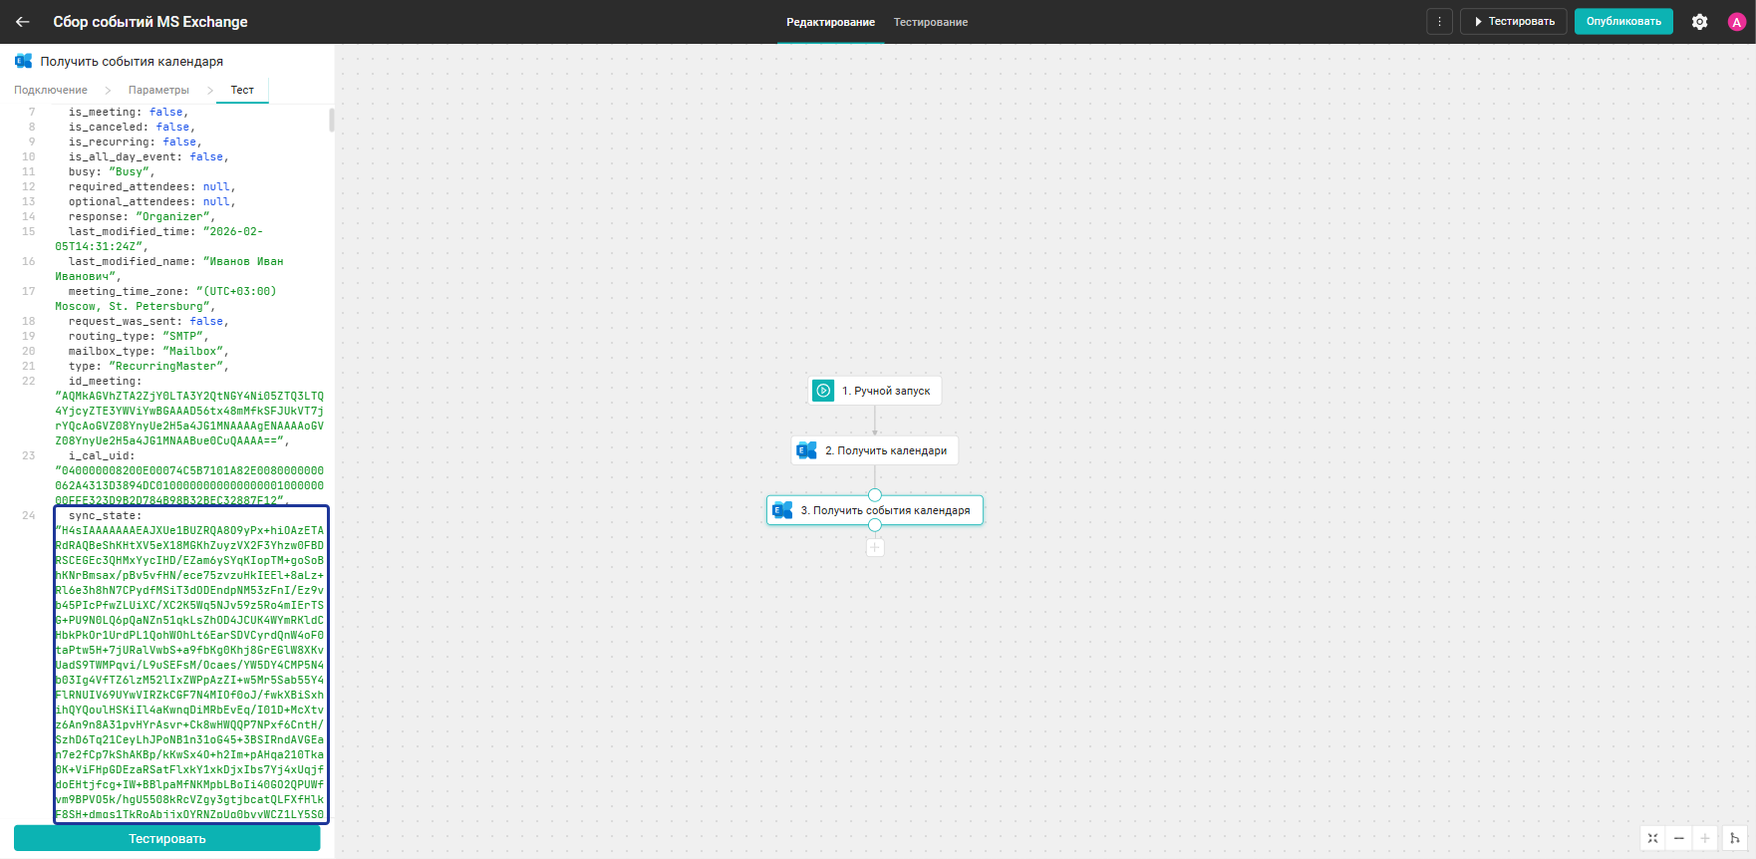Zoom out the canvas
1756x859 pixels.
[x=1679, y=838]
